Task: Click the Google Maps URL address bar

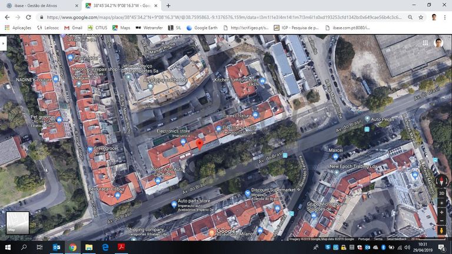Action: pos(224,17)
